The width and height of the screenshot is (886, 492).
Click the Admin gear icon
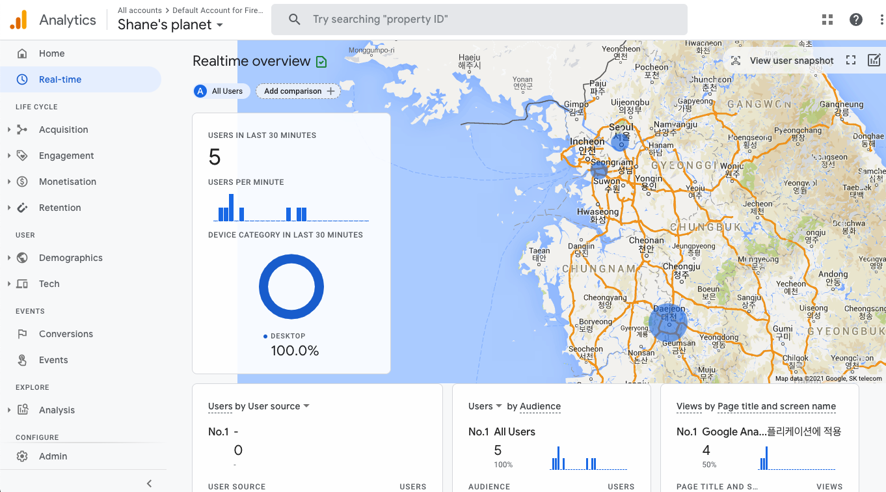tap(22, 456)
